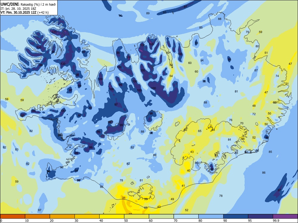Select the purple legend swatch above 99.9
This screenshot has width=298, height=223.
pos(285,216)
